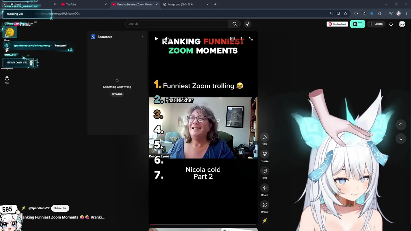Open the @SparkRank22 channel link
The image size is (411, 231).
point(39,208)
